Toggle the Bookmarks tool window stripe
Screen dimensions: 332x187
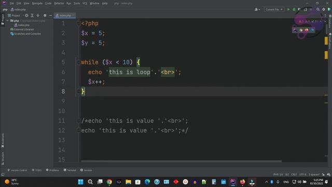click(3, 140)
